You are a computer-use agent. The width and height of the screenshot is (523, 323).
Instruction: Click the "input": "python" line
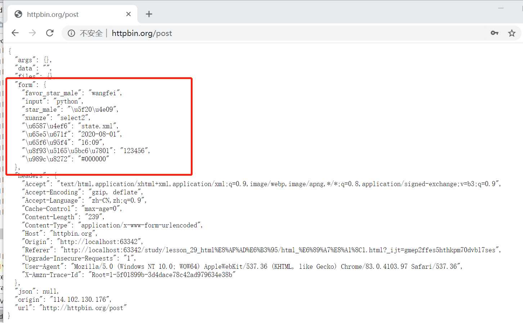coord(53,101)
